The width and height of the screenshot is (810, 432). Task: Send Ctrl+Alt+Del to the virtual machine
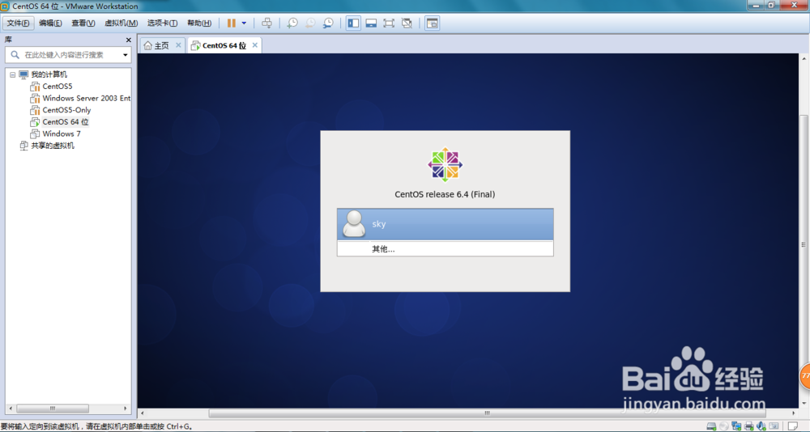(x=266, y=23)
